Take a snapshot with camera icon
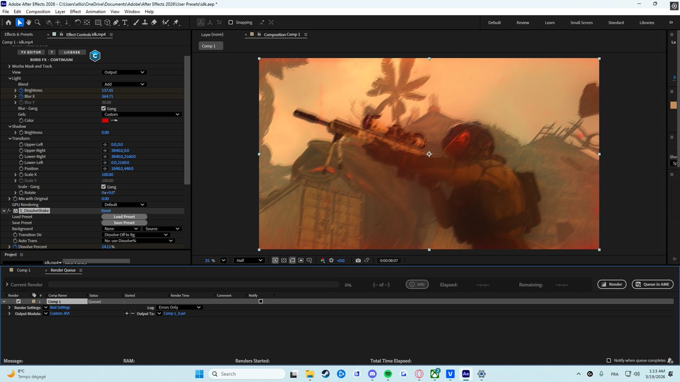The height and width of the screenshot is (382, 680). pyautogui.click(x=358, y=260)
